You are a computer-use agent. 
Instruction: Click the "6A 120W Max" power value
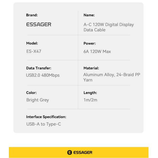[97, 51]
